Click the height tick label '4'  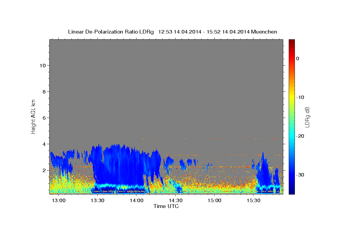point(44,144)
